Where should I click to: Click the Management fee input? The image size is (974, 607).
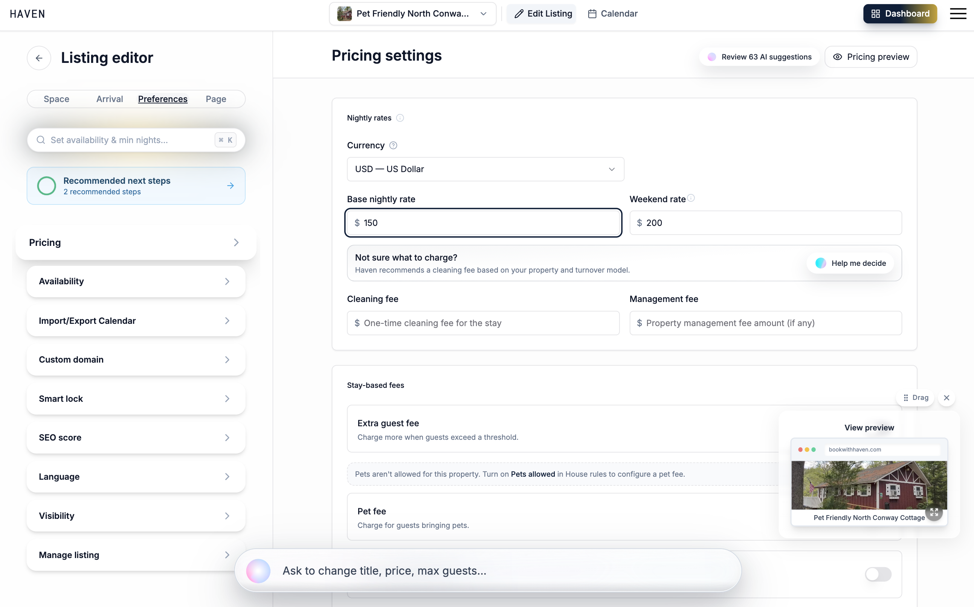(765, 323)
